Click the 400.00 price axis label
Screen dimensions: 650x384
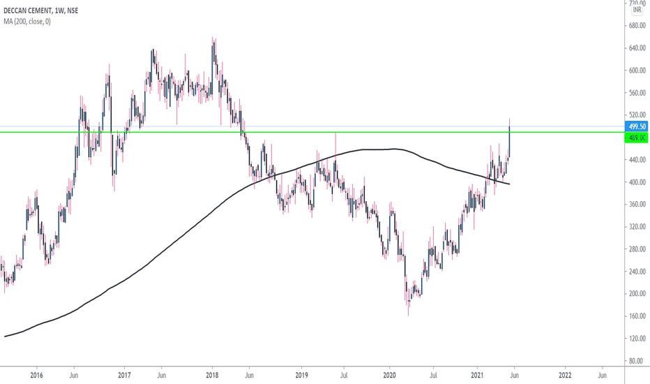637,182
